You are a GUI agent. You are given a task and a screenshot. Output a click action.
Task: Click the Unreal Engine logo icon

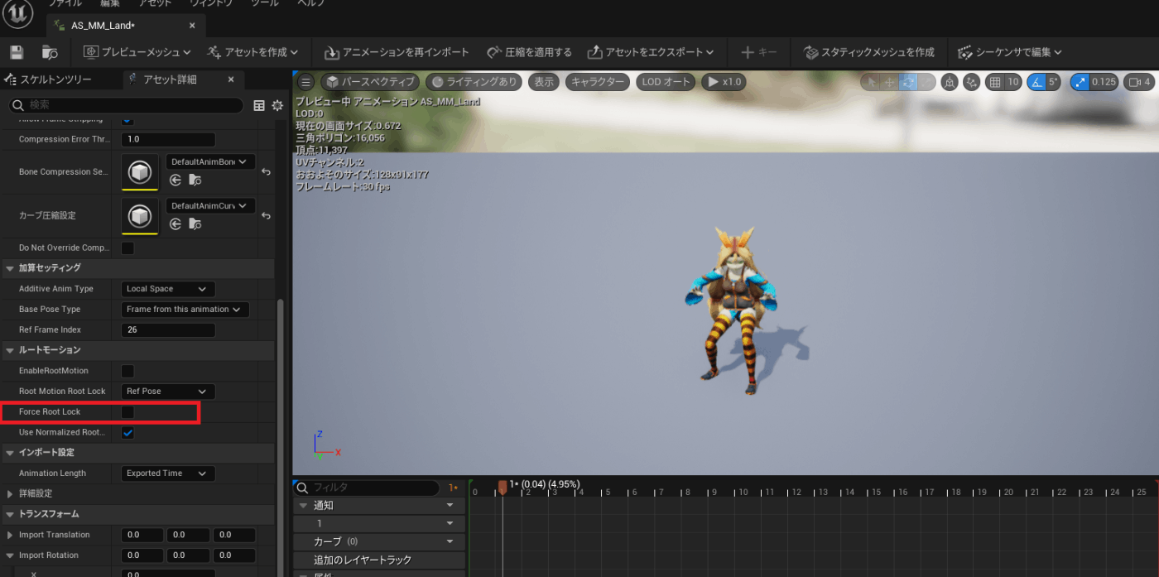(x=17, y=12)
